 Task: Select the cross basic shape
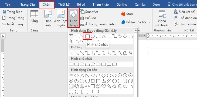114,81
